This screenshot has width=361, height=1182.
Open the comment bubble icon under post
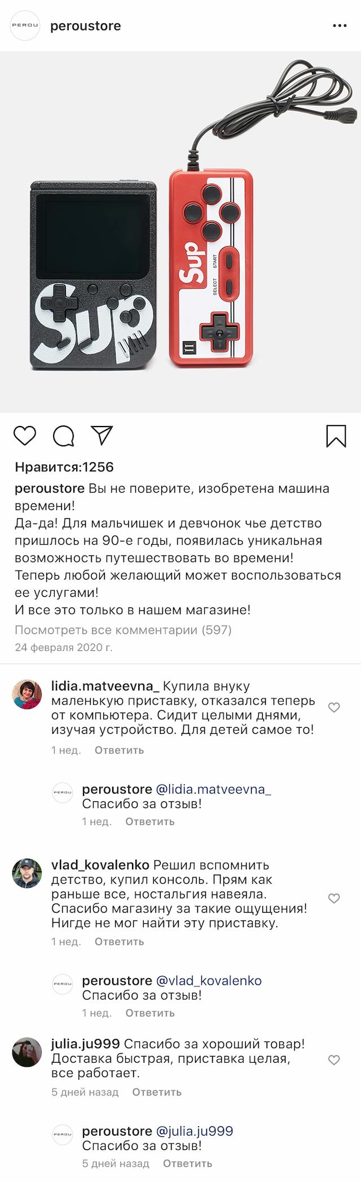[x=63, y=436]
